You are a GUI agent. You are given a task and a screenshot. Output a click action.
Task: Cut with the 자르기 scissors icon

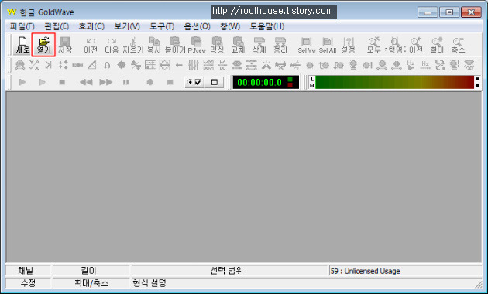[x=133, y=46]
